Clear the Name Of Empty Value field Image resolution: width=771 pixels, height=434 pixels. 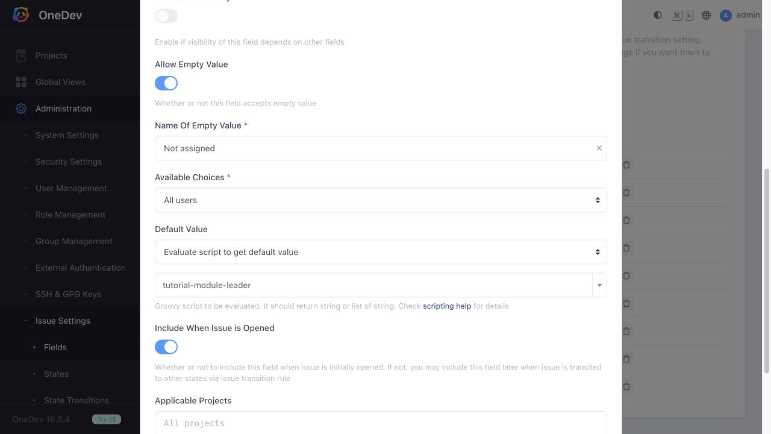[599, 148]
